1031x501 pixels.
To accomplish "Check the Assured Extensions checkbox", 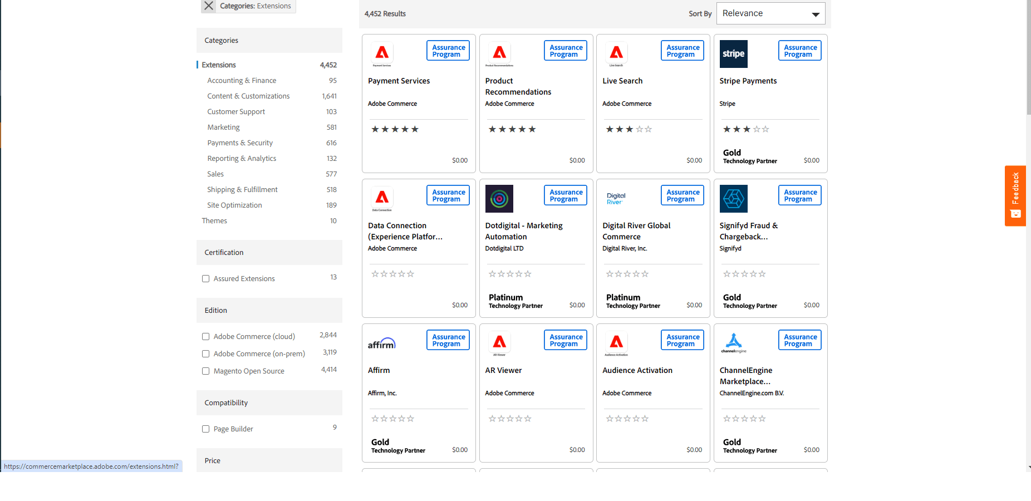I will pyautogui.click(x=205, y=279).
